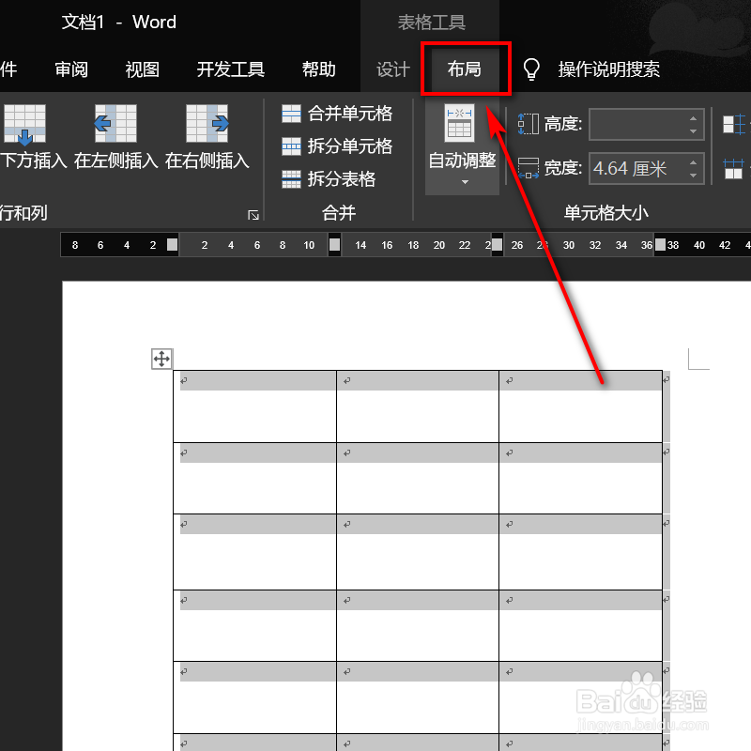Click the ruler column marker near 24

pos(498,245)
